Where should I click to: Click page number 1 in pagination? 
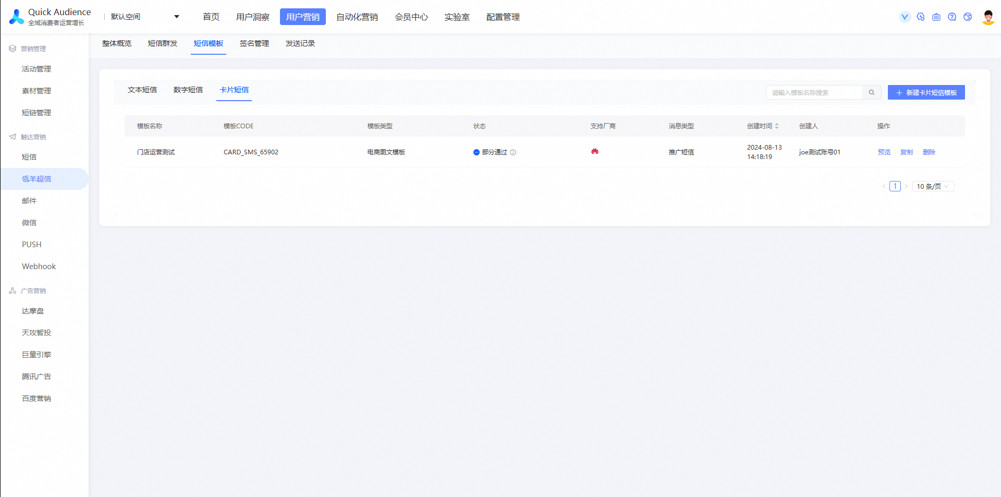[x=895, y=186]
